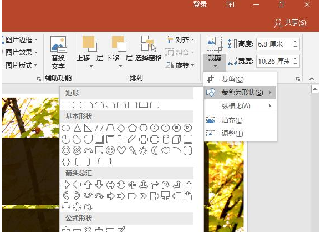Viewport: 321px width, 233px height.
Task: Select the lightning bolt shape
Action: [133, 151]
